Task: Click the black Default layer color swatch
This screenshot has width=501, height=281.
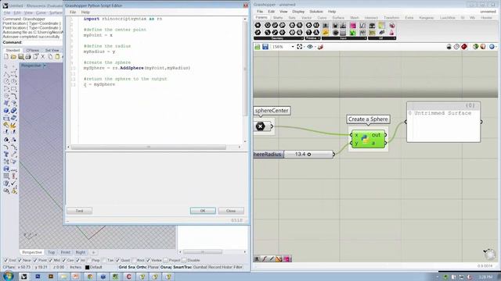Action: coord(87,267)
